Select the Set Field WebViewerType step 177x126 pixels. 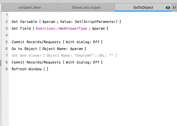tap(60, 28)
